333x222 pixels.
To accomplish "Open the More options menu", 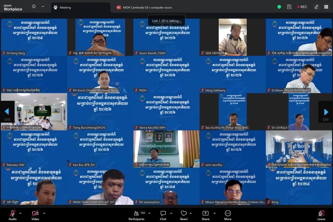I will [x=228, y=215].
